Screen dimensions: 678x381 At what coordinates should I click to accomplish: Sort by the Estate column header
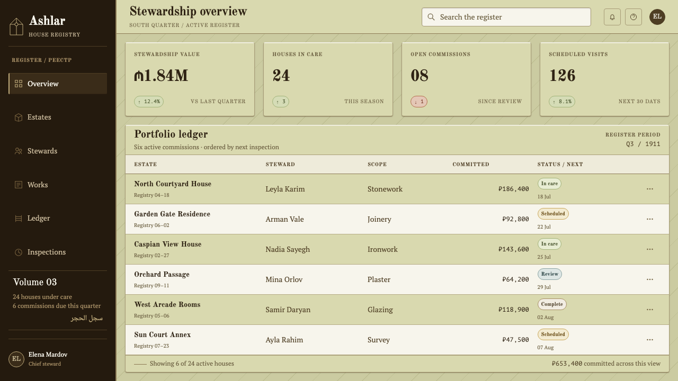coord(146,165)
